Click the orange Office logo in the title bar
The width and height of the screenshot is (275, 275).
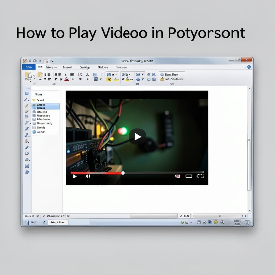coord(25,61)
